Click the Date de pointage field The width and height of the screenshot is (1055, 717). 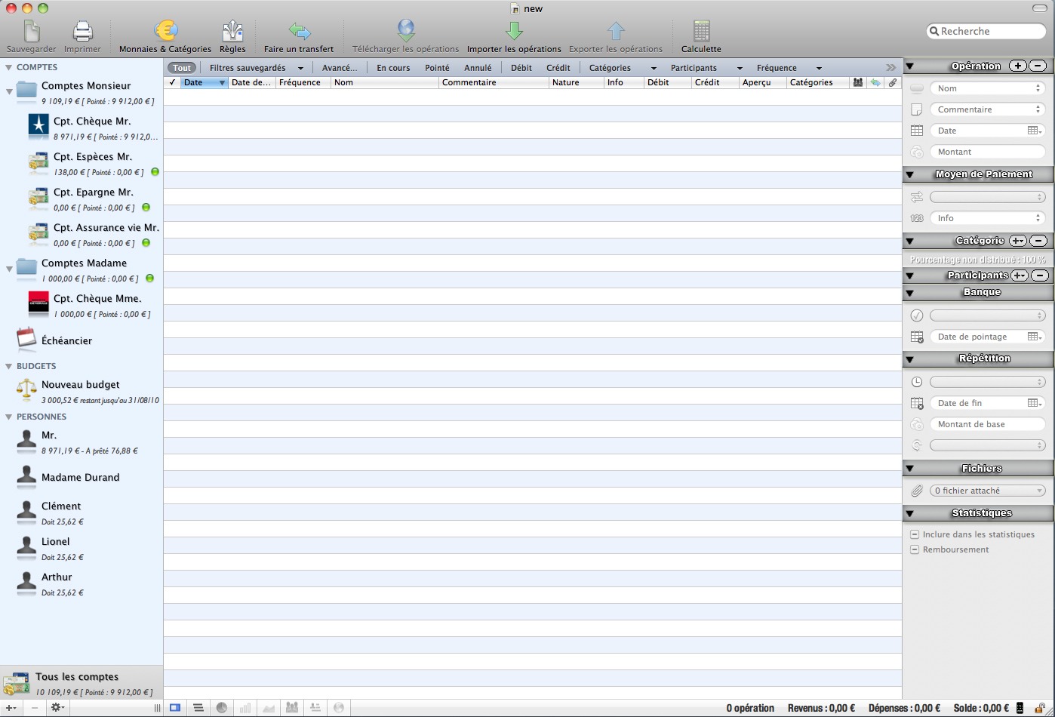[x=987, y=337]
